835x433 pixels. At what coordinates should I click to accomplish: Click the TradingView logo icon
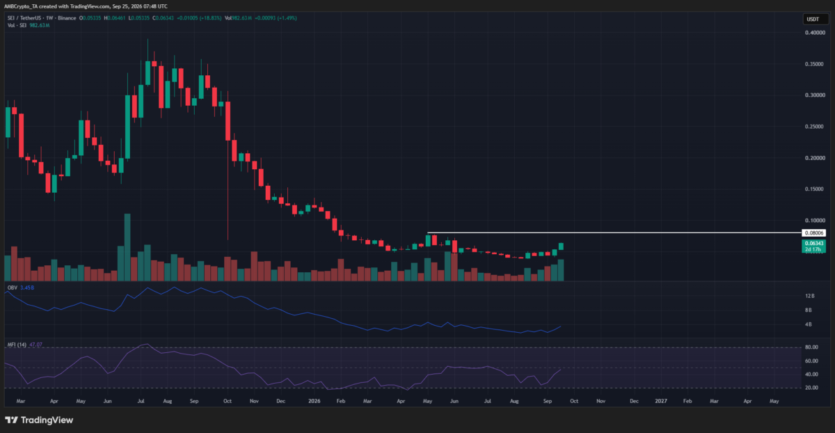(x=12, y=420)
